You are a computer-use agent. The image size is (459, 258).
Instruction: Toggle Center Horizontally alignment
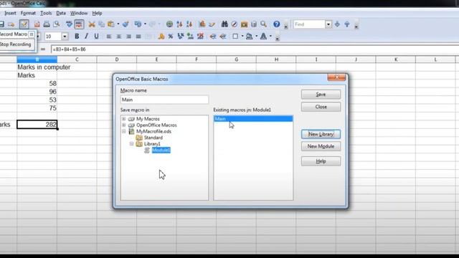click(x=119, y=37)
